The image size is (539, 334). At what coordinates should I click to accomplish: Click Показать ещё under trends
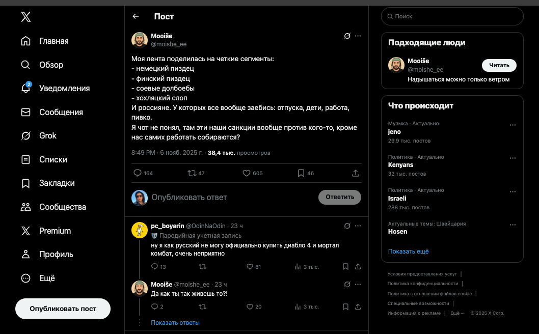click(x=409, y=251)
